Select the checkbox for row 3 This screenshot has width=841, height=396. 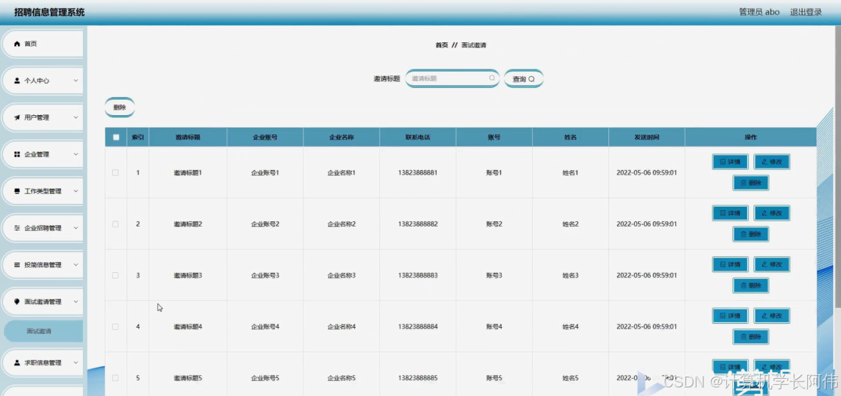[x=115, y=275]
